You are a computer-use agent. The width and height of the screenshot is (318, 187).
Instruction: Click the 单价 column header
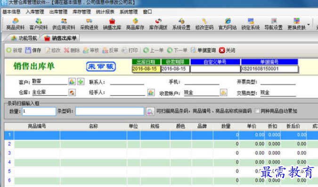pos(252,126)
